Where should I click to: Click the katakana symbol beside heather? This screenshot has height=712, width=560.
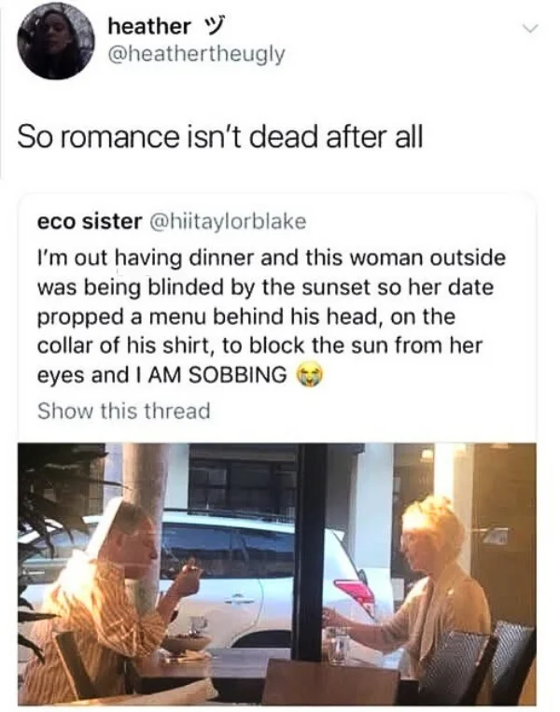pyautogui.click(x=212, y=27)
